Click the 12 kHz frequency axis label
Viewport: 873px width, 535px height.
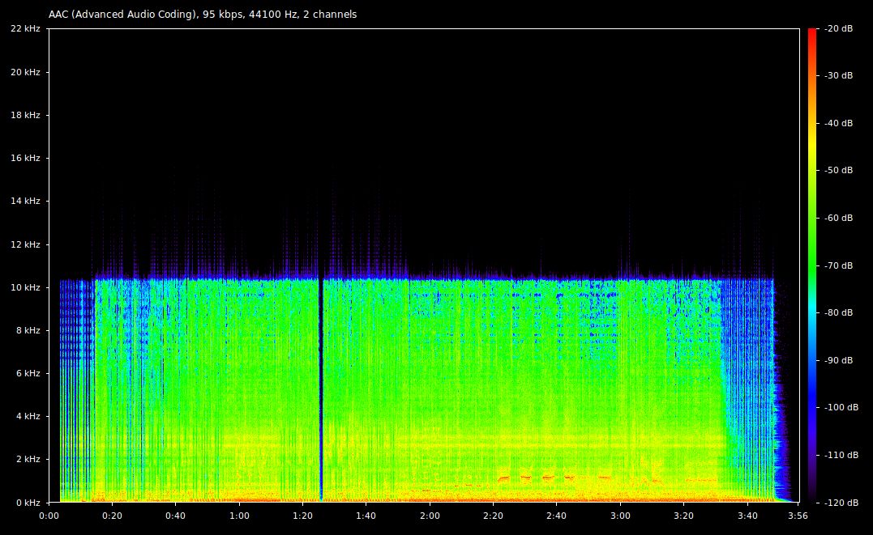(x=26, y=244)
